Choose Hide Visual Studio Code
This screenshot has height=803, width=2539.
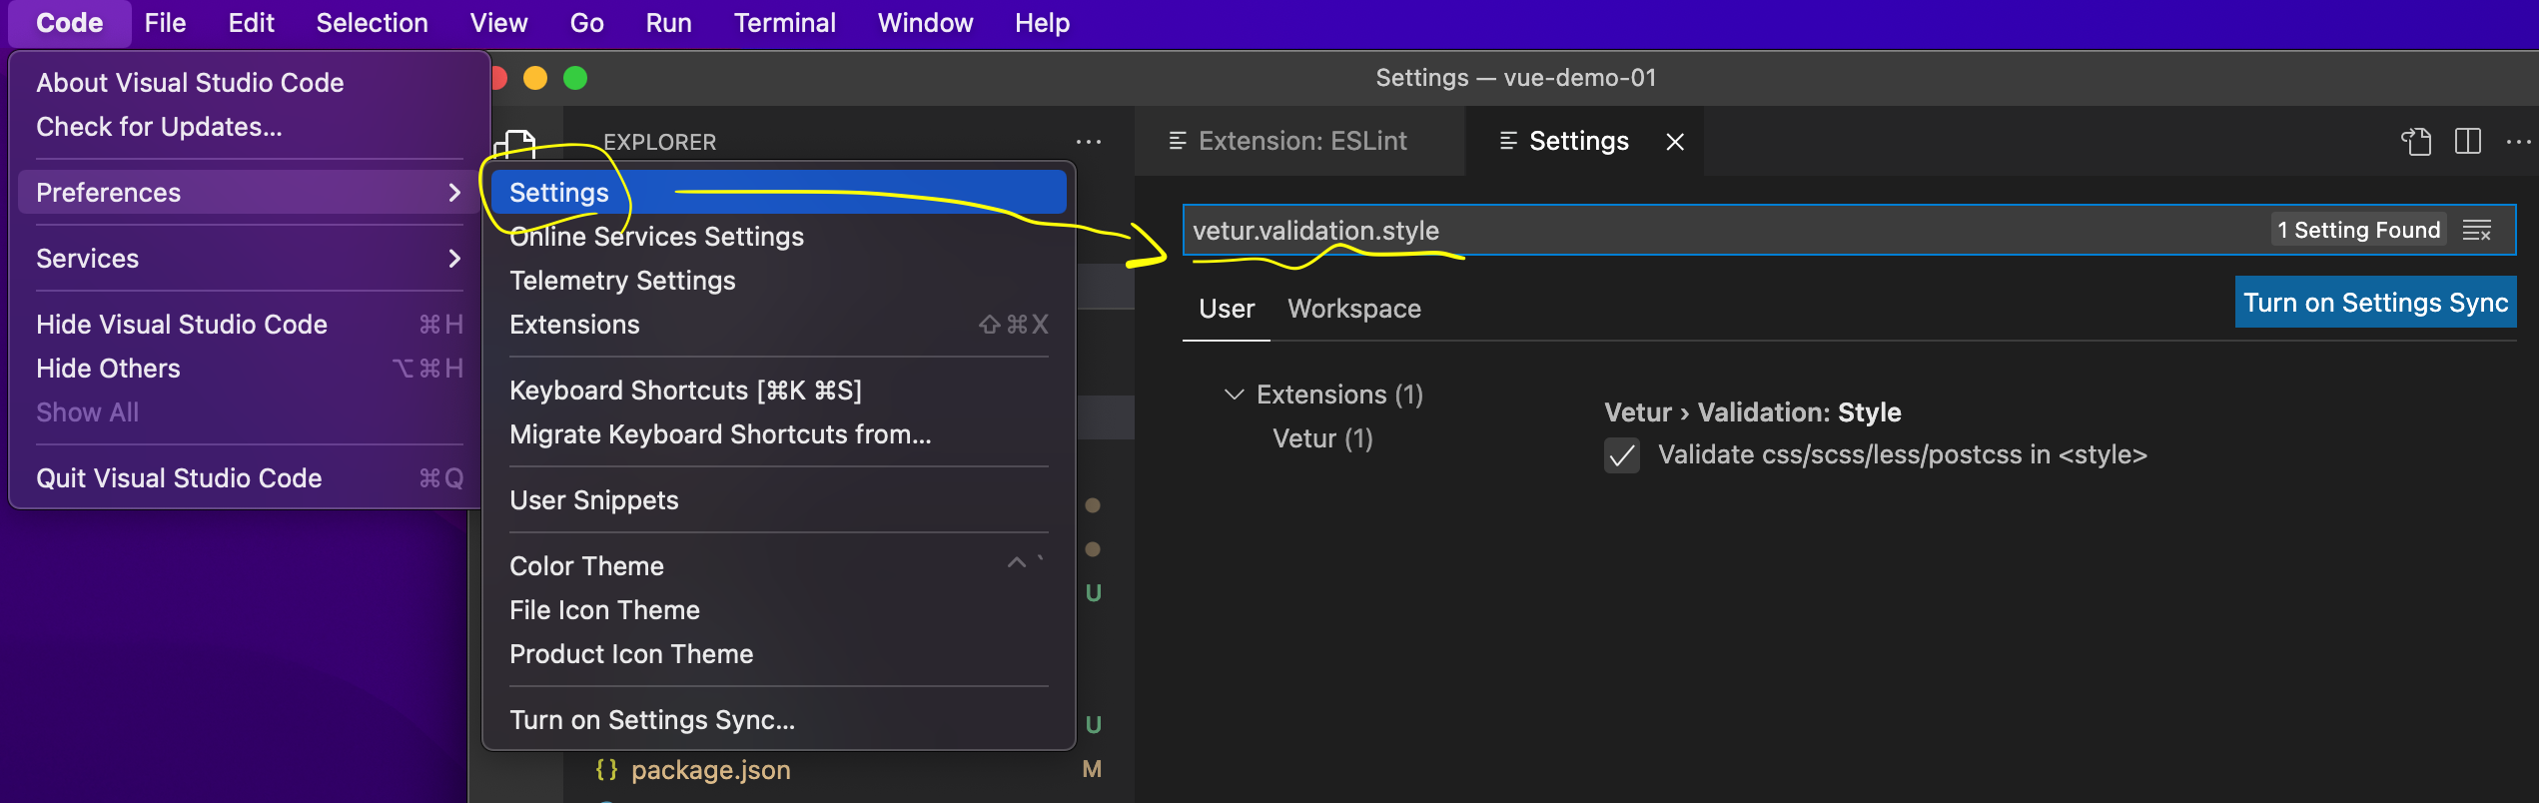click(x=248, y=325)
